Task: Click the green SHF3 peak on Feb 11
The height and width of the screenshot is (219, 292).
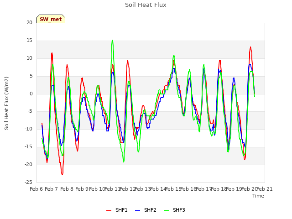Action: pyautogui.click(x=113, y=40)
